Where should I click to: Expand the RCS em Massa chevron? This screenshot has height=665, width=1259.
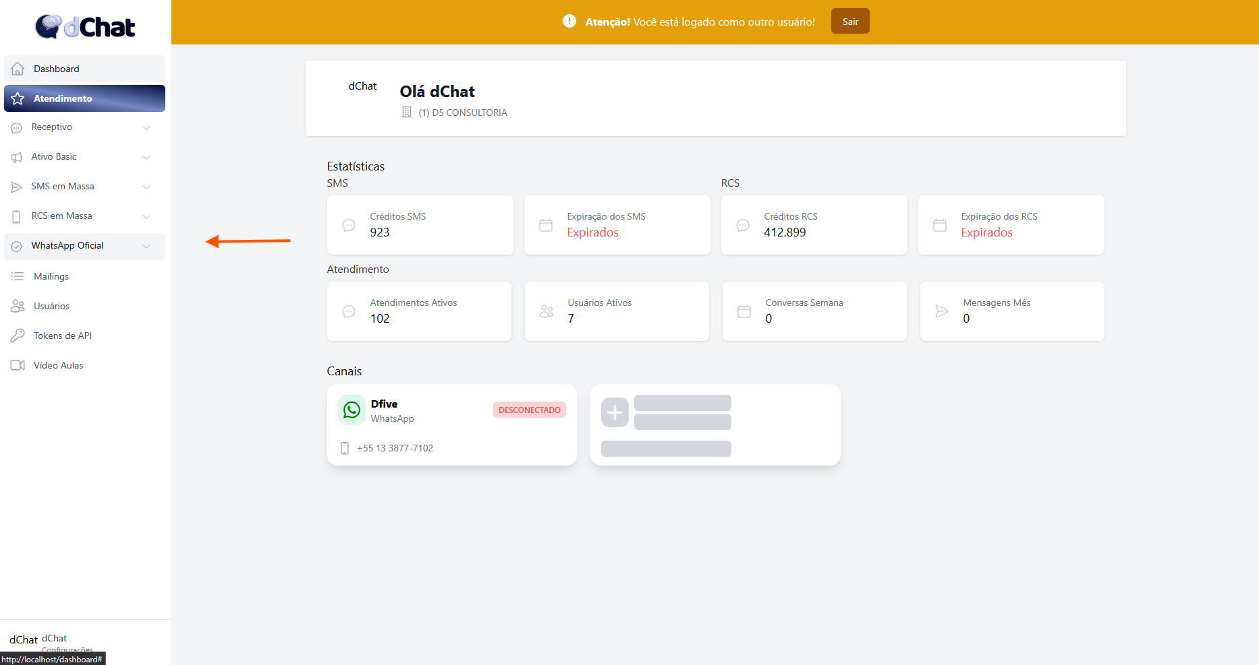[x=146, y=216]
